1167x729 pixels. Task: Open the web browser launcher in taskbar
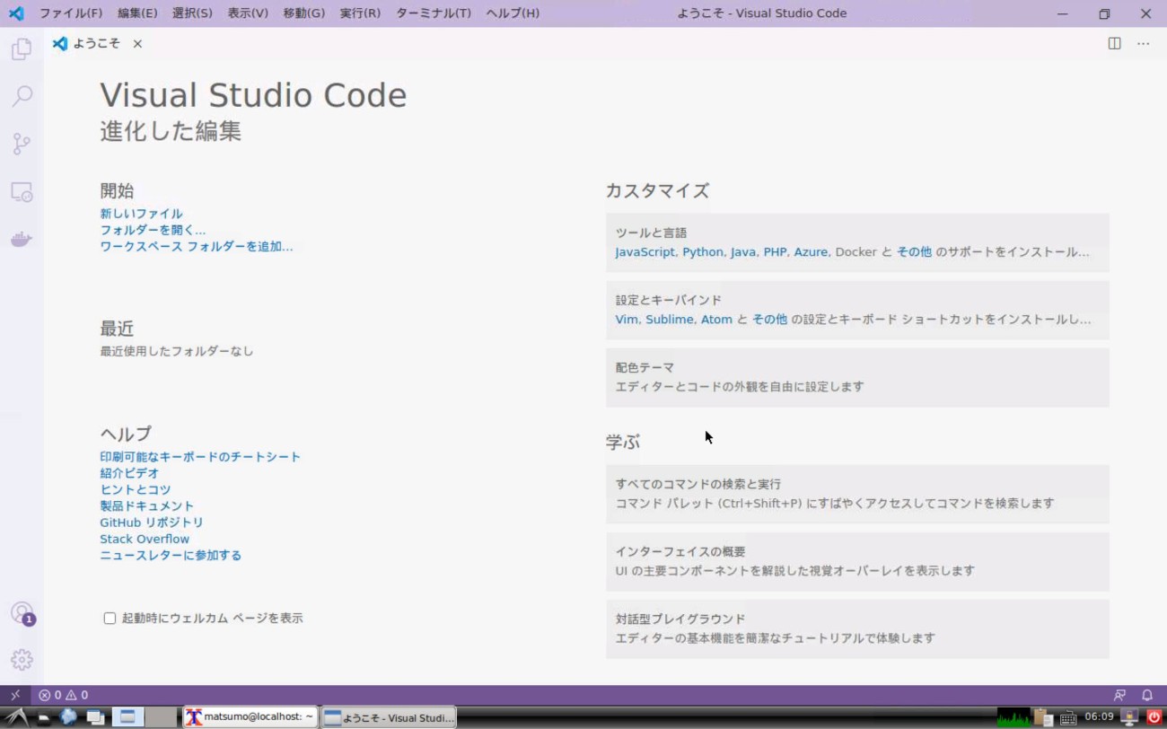click(x=68, y=716)
